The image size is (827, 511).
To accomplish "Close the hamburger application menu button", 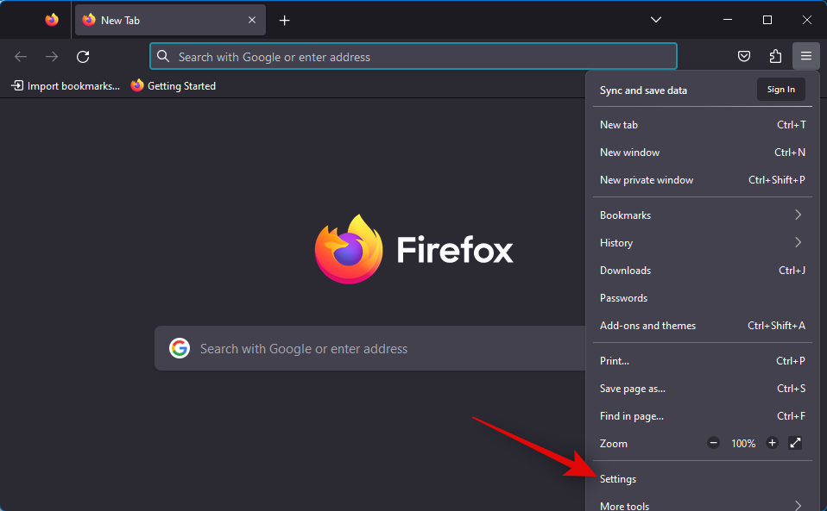I will [x=805, y=57].
